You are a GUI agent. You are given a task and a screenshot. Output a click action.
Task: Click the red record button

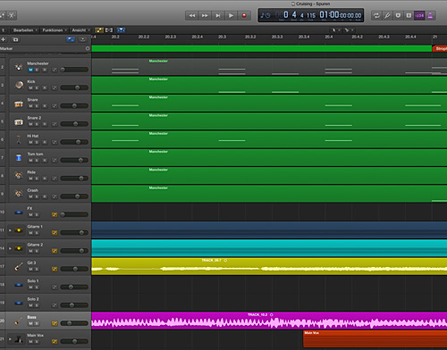[x=244, y=15]
